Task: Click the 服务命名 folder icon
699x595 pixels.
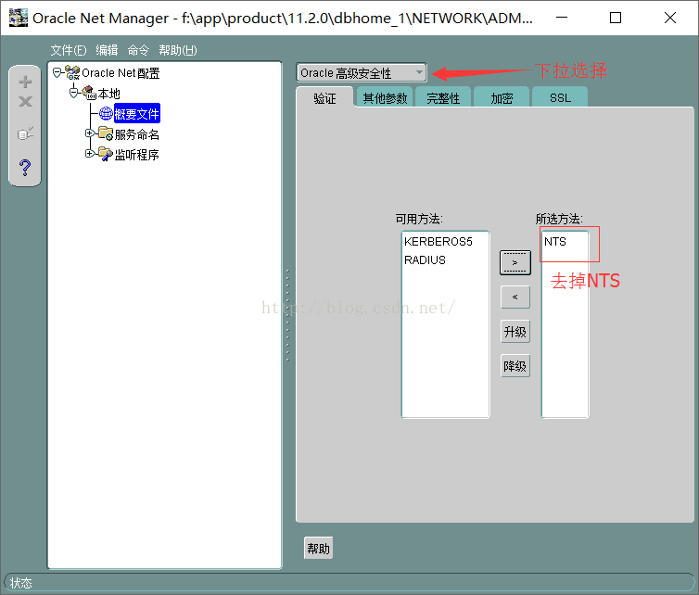Action: pyautogui.click(x=106, y=133)
